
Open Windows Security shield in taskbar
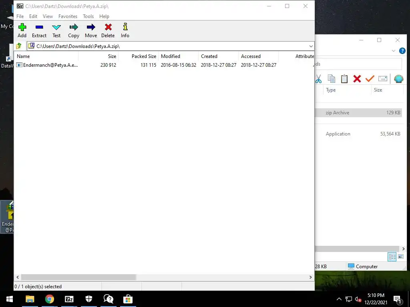tap(88, 299)
